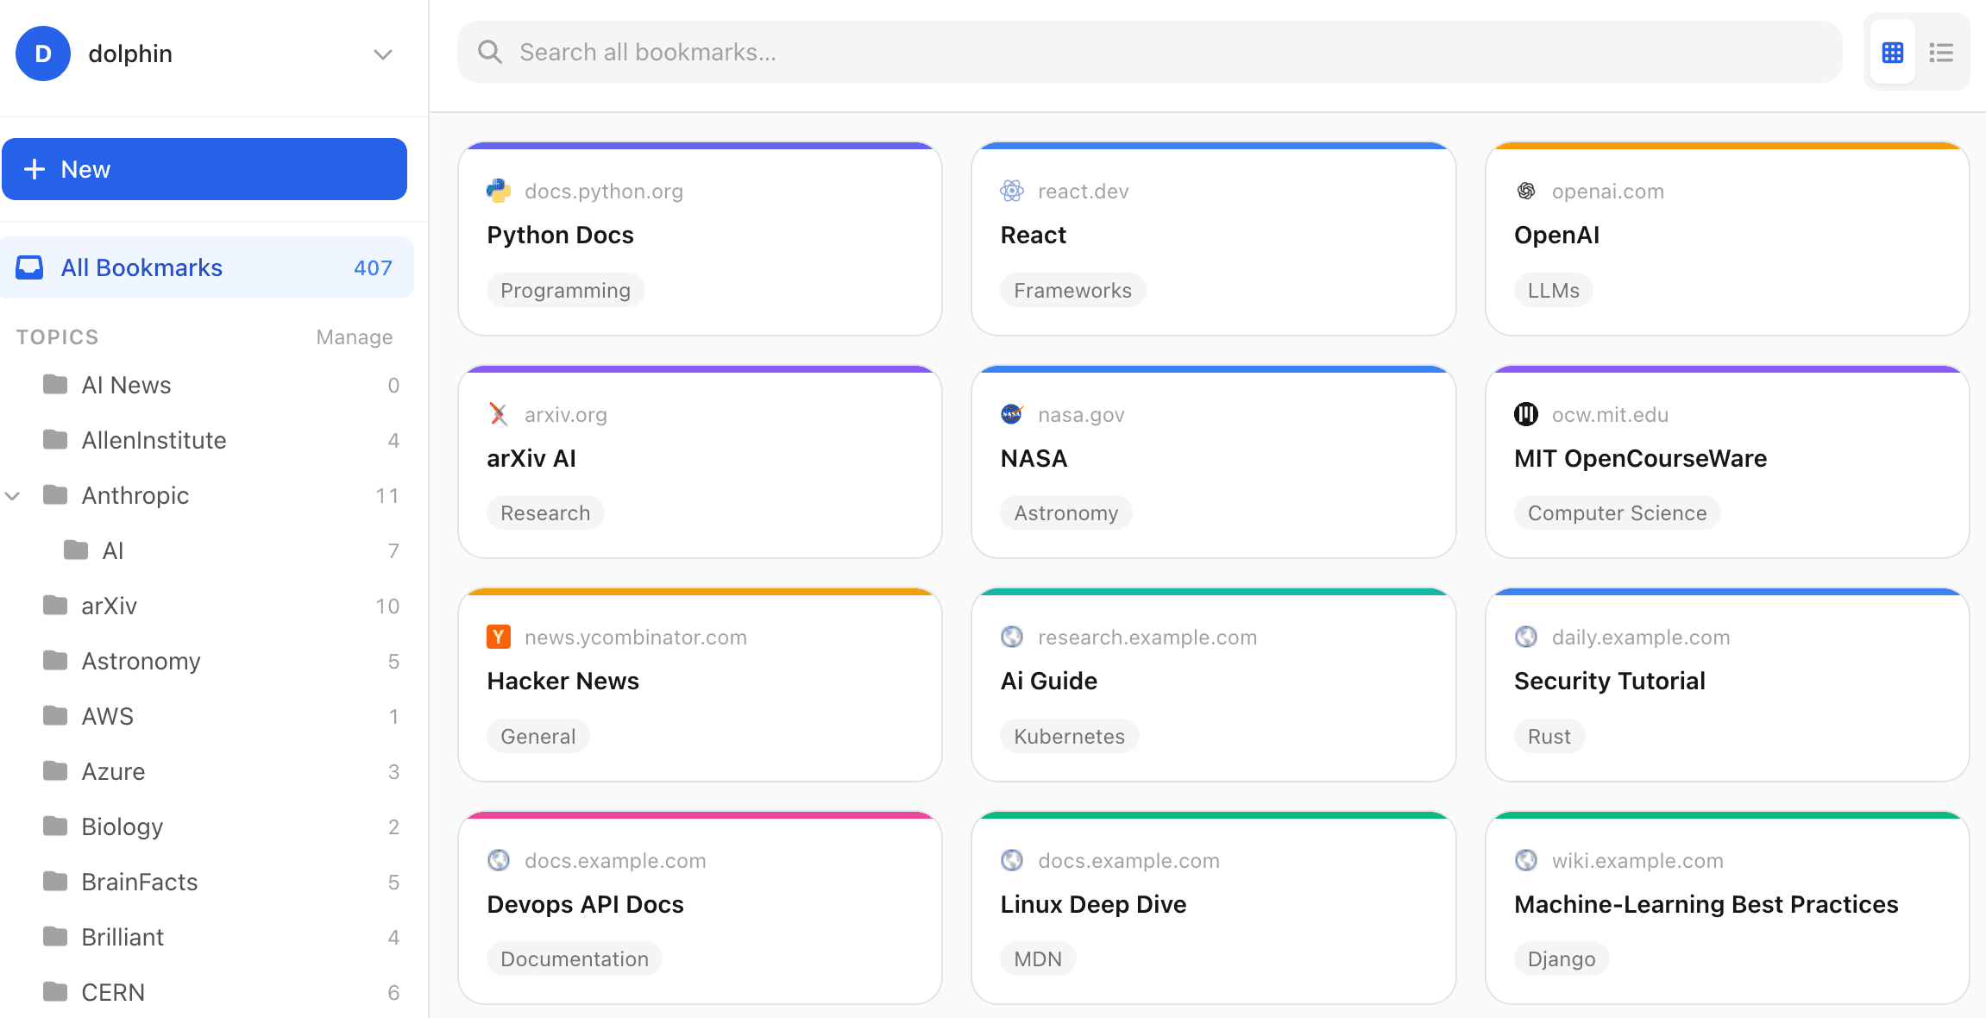The width and height of the screenshot is (1986, 1018).
Task: Click the MIT OpenCourseWare favicon
Action: (1526, 414)
